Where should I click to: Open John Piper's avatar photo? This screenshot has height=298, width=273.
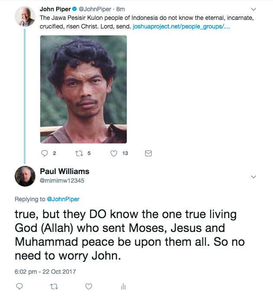pyautogui.click(x=25, y=16)
